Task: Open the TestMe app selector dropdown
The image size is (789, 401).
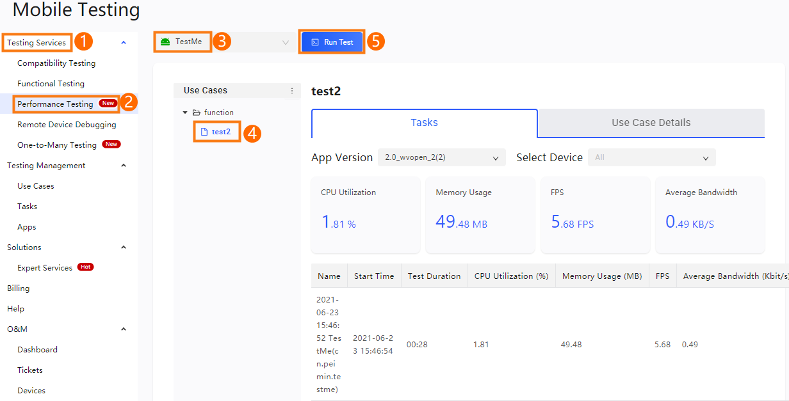Action: tap(225, 42)
